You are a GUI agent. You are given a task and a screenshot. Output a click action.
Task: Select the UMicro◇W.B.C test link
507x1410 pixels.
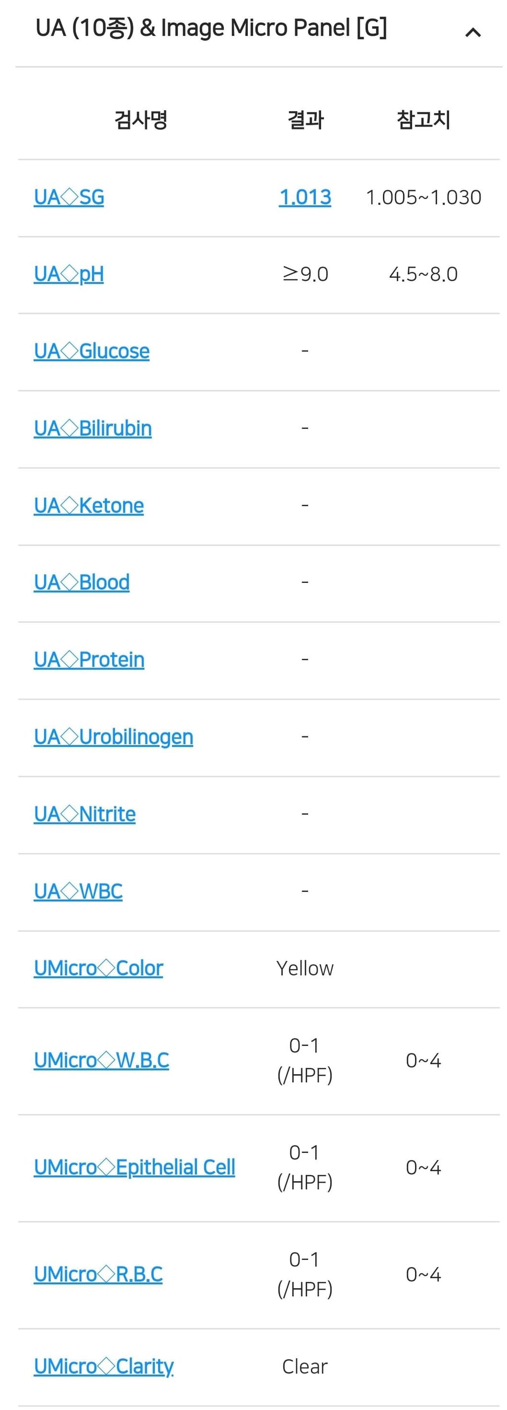(101, 1060)
